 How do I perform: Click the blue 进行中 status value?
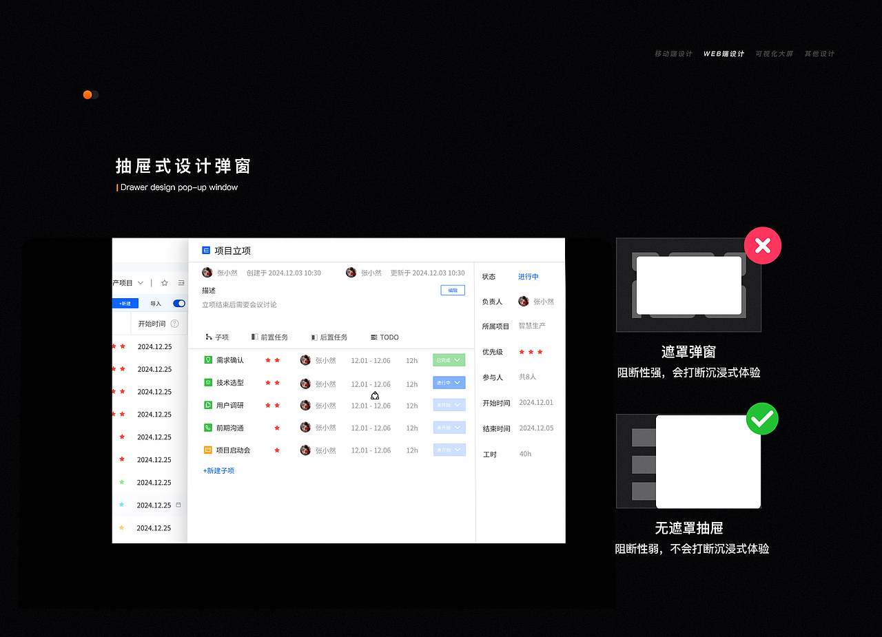529,277
